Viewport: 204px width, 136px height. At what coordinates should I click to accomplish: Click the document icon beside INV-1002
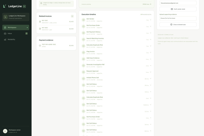tap(40, 29)
